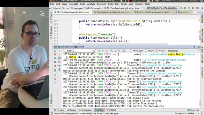The height and width of the screenshot is (115, 204).
Task: Click UTF-8 encoding in status bar
Action: pos(192,113)
